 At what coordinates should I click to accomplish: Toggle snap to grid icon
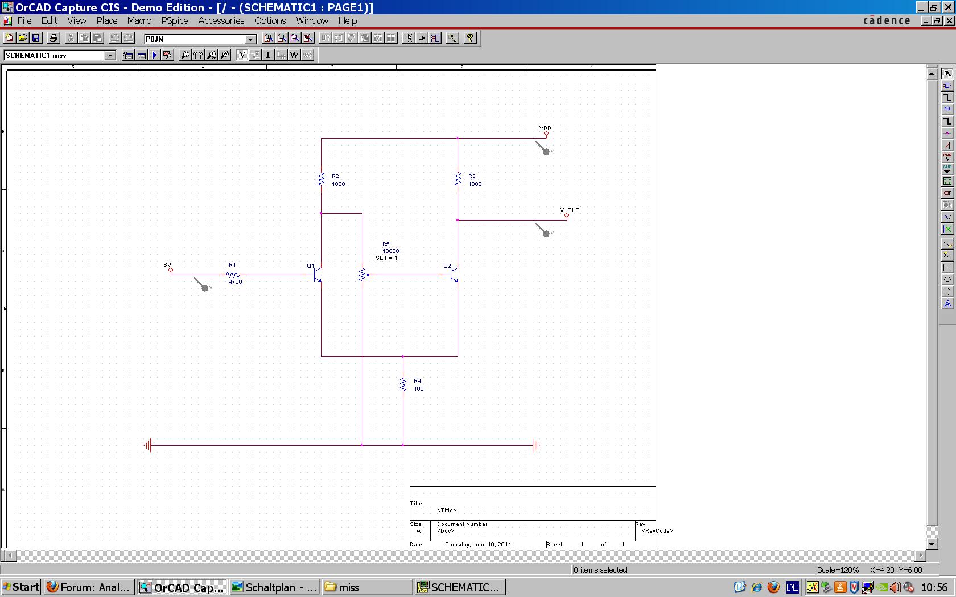409,38
